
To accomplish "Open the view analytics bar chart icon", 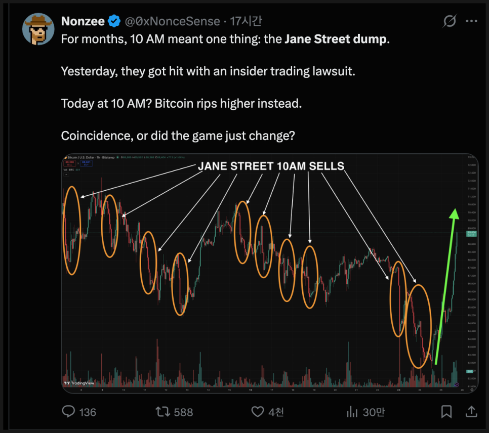I will coord(352,412).
